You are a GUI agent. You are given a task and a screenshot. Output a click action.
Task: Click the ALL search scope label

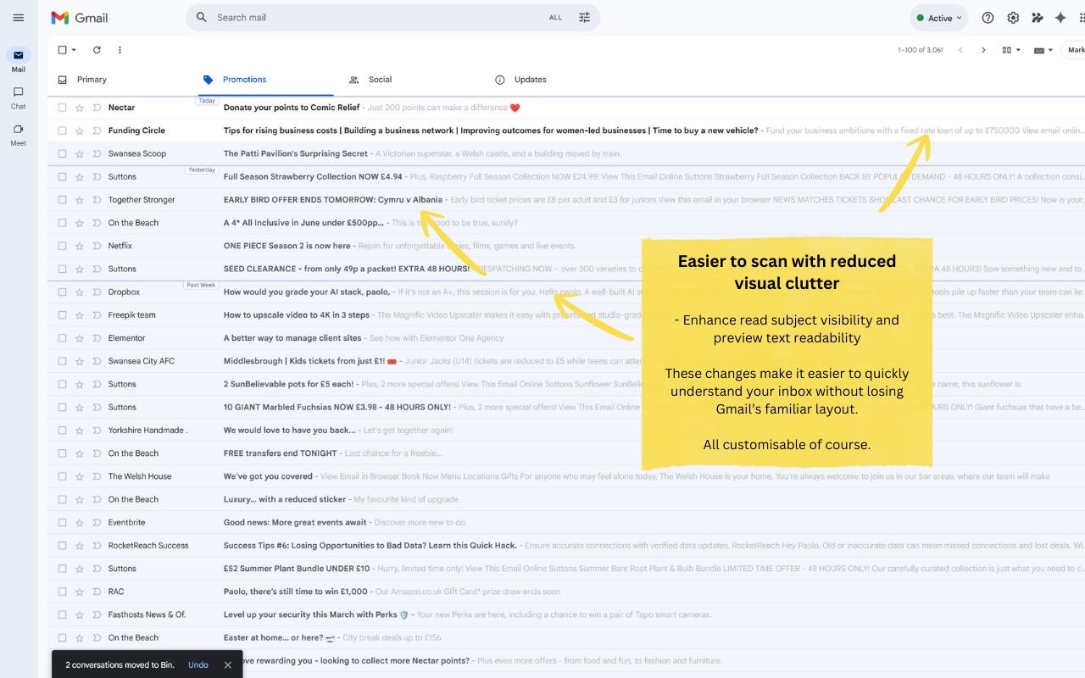(555, 17)
